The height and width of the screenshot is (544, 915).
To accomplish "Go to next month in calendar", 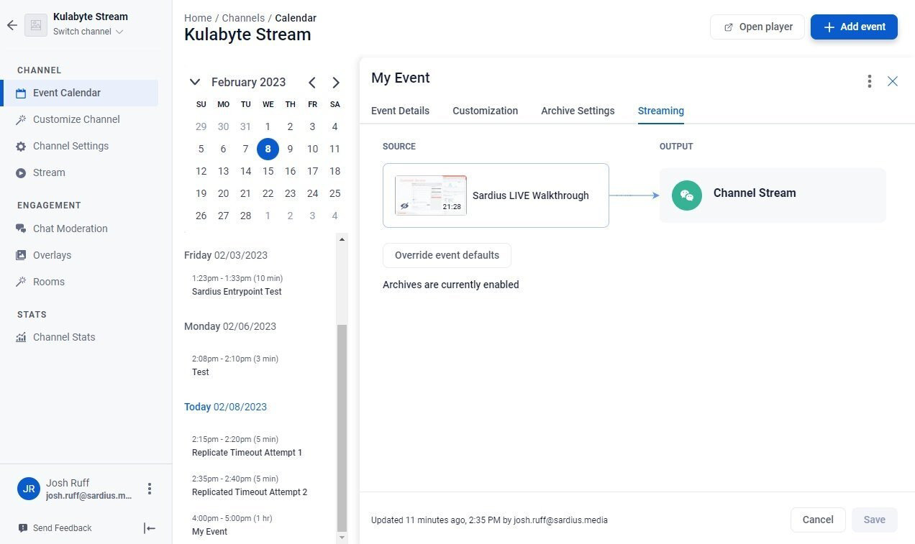I will pyautogui.click(x=335, y=83).
